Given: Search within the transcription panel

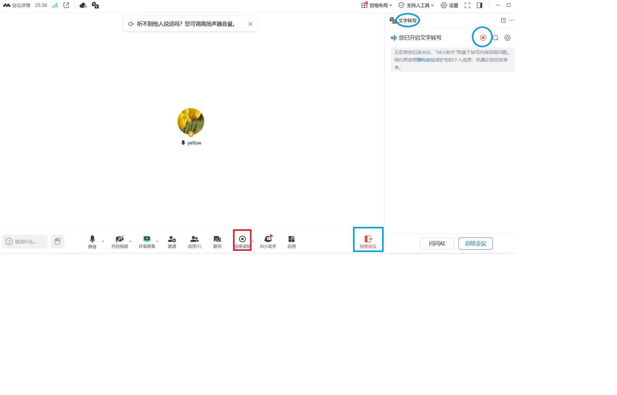Looking at the screenshot, I should pyautogui.click(x=495, y=38).
